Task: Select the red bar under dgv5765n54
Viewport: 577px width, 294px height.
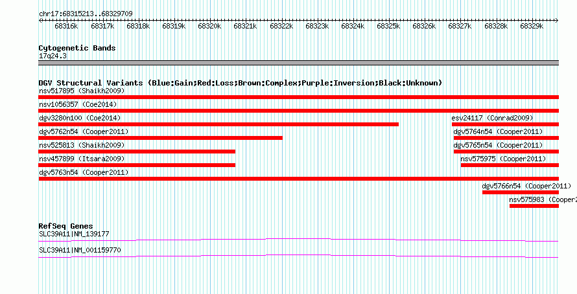Action: click(x=506, y=152)
